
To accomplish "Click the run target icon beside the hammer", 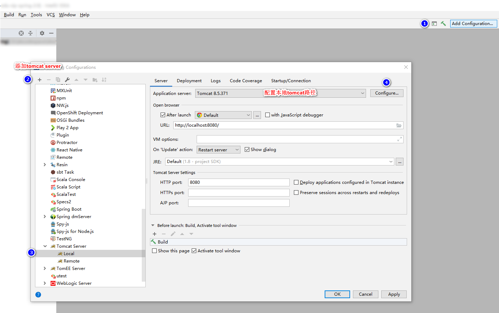I will (x=434, y=24).
